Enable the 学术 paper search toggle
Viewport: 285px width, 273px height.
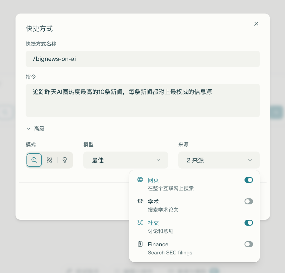coord(248,201)
